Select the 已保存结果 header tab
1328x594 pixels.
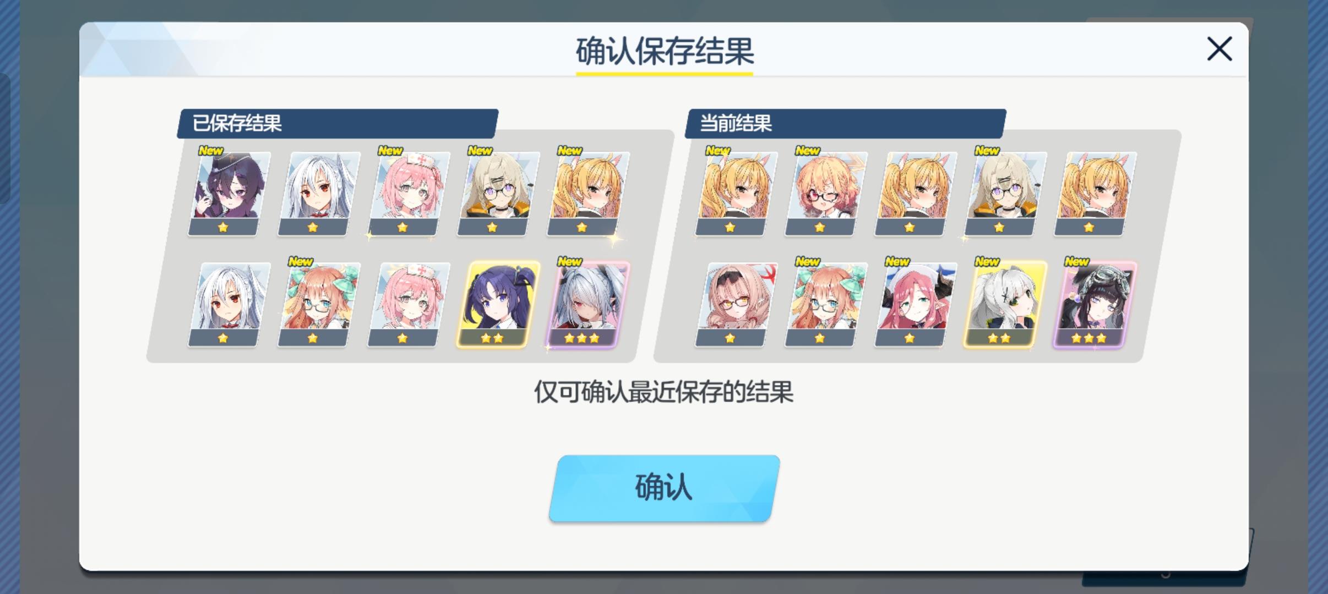click(x=338, y=123)
